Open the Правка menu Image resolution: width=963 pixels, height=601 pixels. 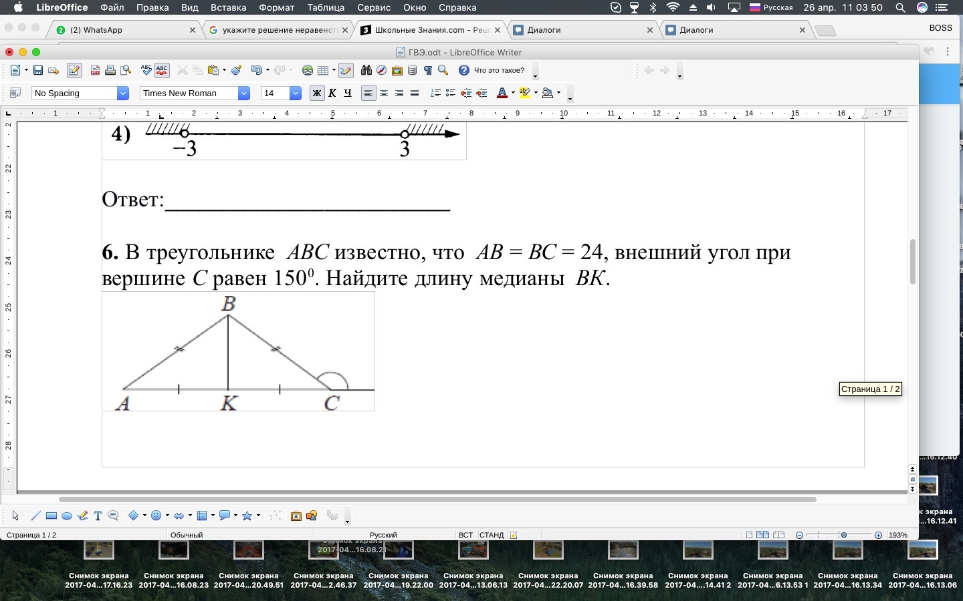point(152,7)
